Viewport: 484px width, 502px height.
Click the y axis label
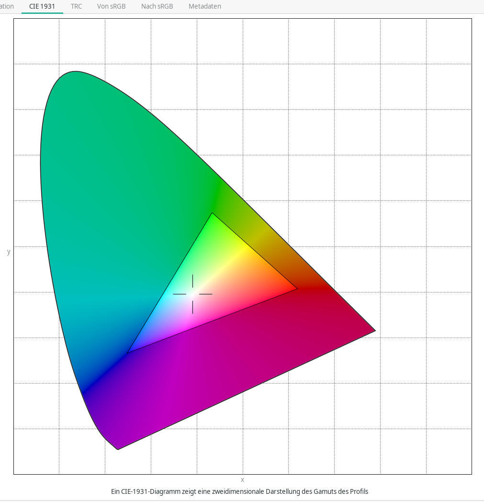click(x=9, y=252)
